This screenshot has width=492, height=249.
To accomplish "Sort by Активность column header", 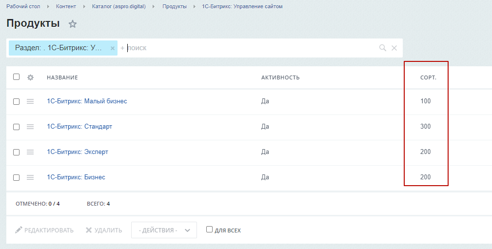I will (280, 77).
